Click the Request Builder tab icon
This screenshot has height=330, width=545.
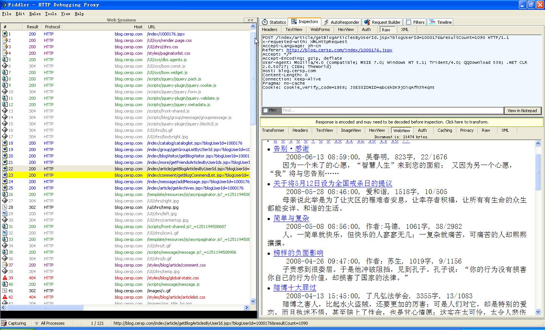tap(367, 22)
